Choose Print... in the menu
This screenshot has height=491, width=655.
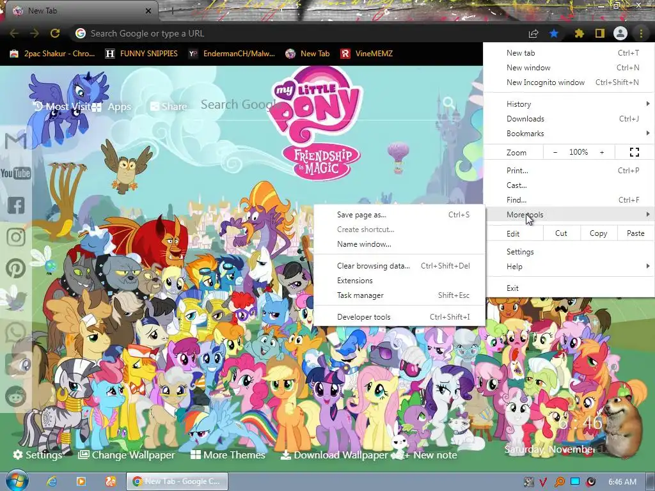point(568,170)
